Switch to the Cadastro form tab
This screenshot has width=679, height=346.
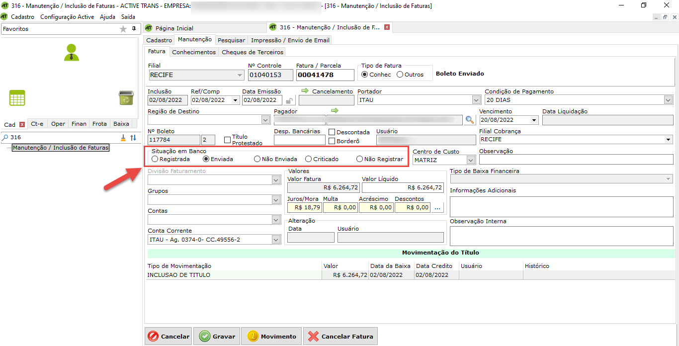pos(159,40)
